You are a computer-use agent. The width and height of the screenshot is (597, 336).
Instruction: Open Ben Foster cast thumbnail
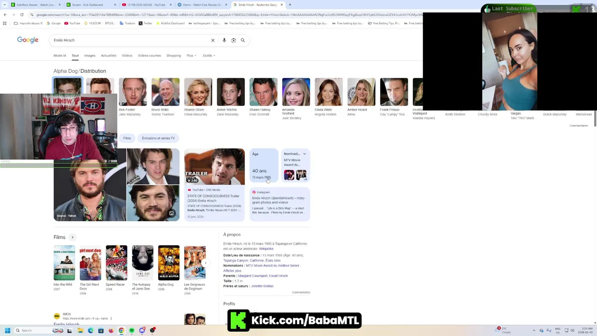pos(132,92)
